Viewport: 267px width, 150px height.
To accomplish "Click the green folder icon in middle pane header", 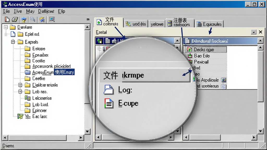I will (100, 41).
